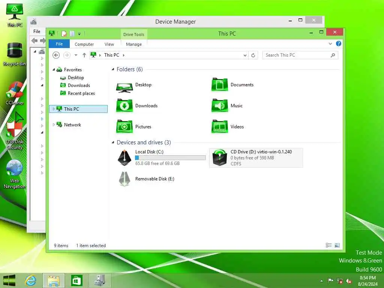Viewport: 384px width, 288px height.
Task: Open the Web Navigation desktop icon
Action: [15, 174]
